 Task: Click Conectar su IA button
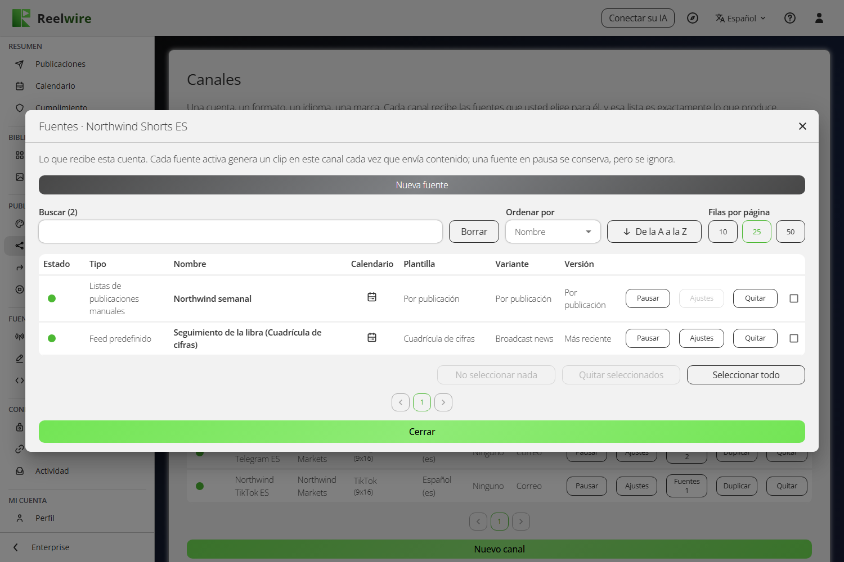coord(638,18)
